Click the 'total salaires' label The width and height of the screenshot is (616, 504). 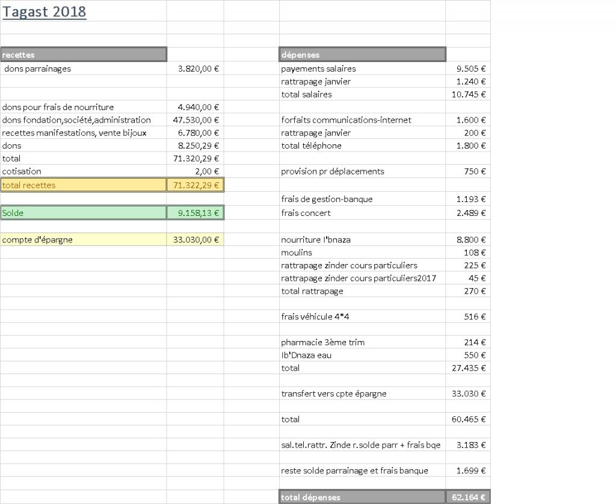[306, 94]
